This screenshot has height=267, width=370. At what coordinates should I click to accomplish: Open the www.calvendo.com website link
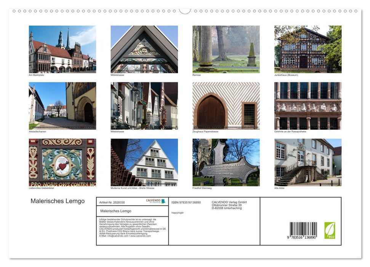pyautogui.click(x=140, y=236)
